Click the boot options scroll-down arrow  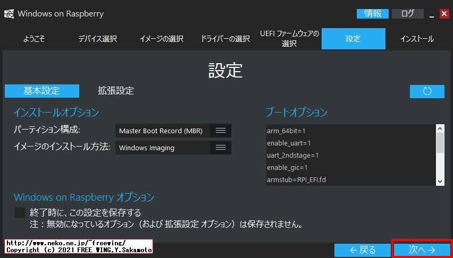tap(440, 182)
